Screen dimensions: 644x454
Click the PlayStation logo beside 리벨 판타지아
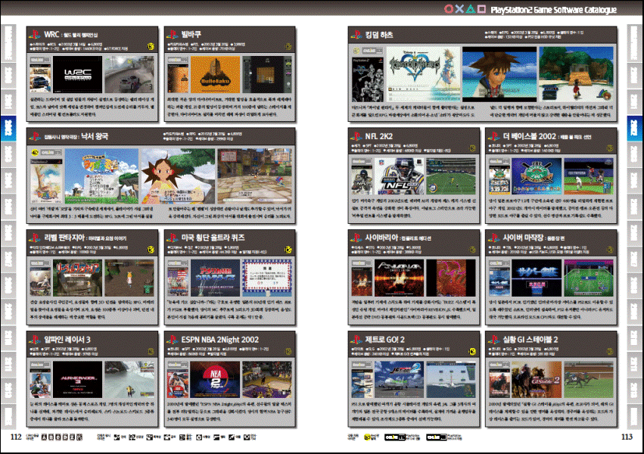point(35,238)
